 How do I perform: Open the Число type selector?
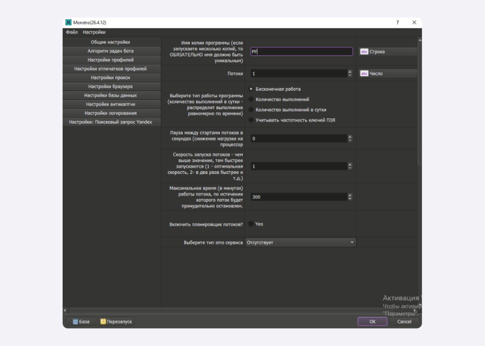[x=388, y=73]
